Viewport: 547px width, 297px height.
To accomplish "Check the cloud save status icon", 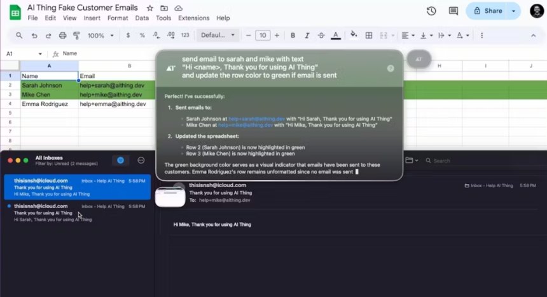I will point(178,8).
